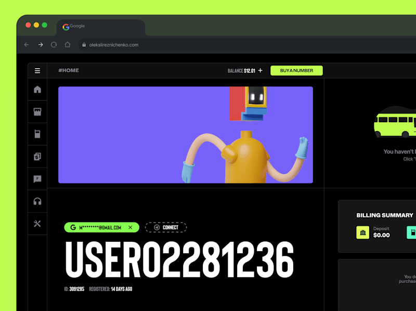
Task: Open the billing dollar documents icon
Action: 37,157
